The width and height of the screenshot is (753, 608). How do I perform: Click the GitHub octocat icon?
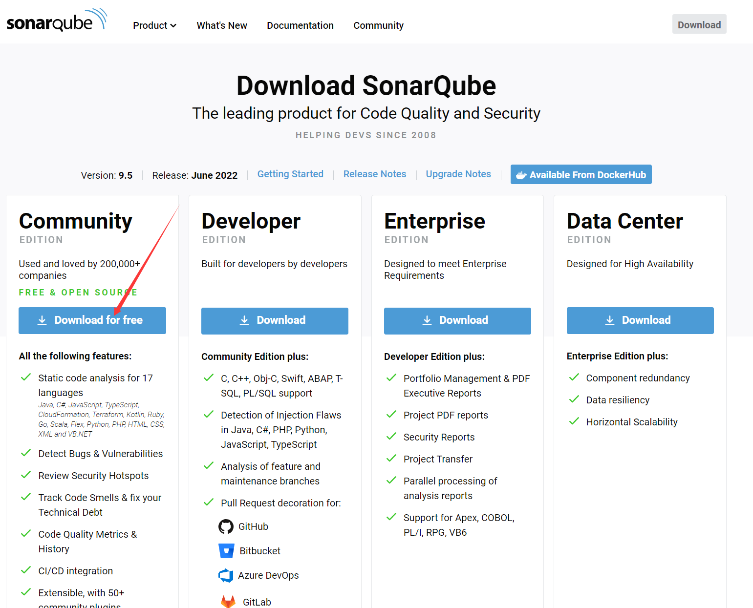(226, 526)
